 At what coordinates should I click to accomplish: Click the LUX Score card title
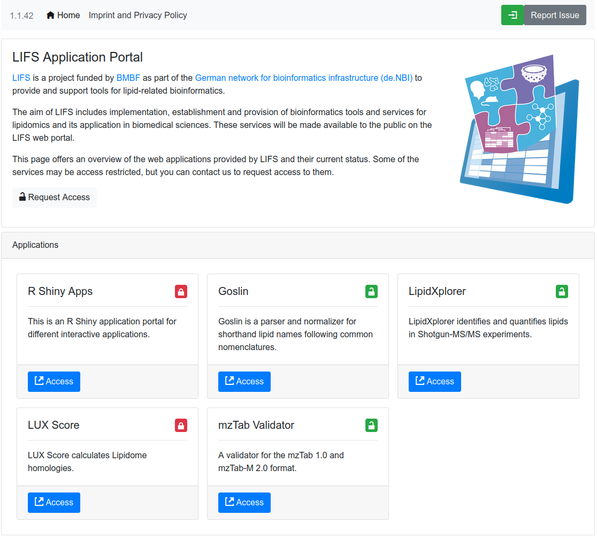53,425
